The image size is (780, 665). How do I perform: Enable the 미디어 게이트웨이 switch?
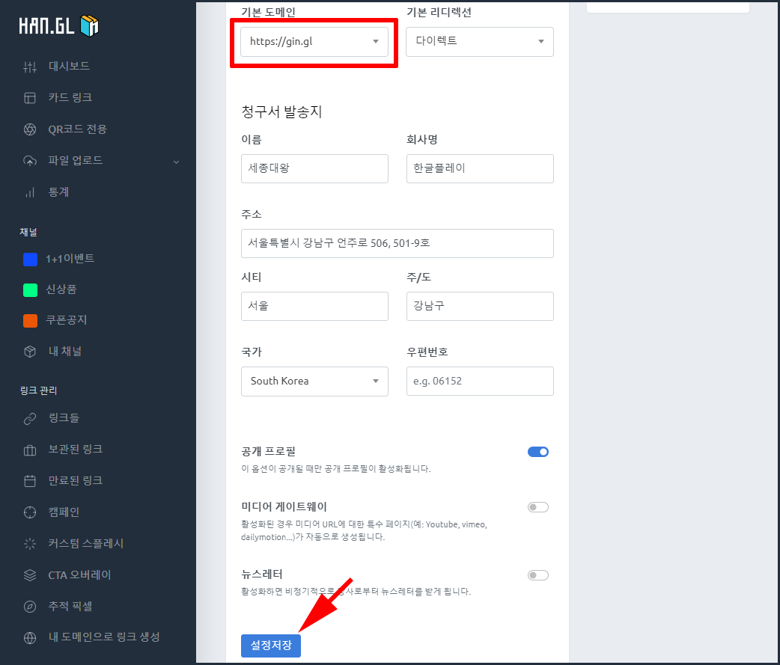(x=537, y=507)
